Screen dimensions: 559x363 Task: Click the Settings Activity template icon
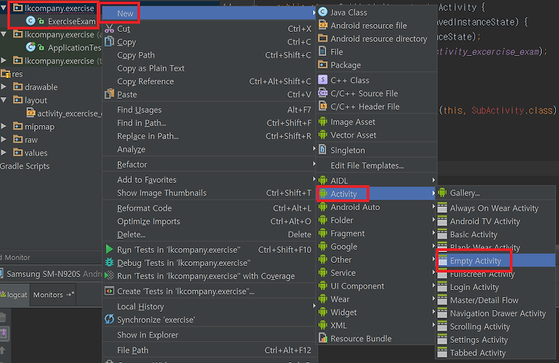[442, 340]
